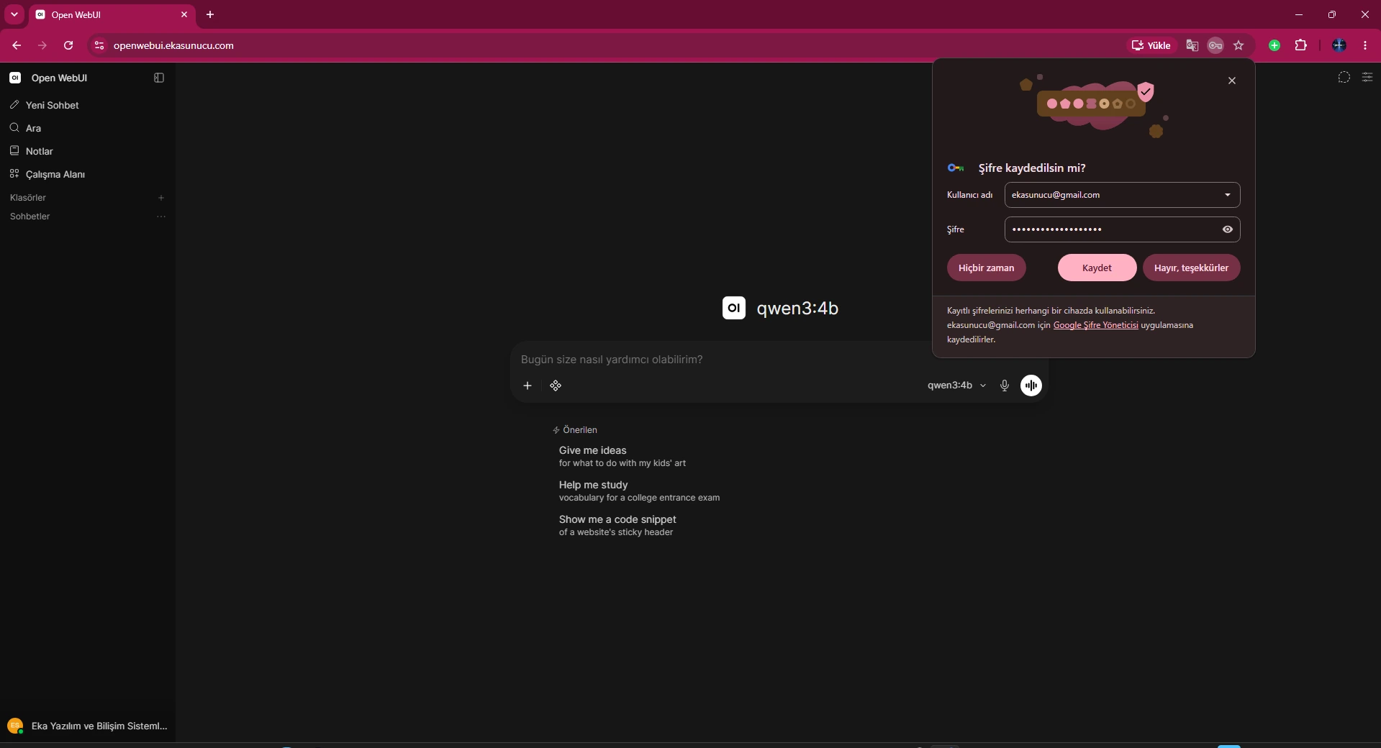Open the Google Şifre Yöneticisi link

pos(1095,325)
